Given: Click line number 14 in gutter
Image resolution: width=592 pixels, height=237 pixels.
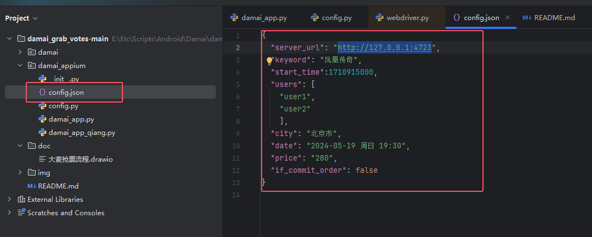Looking at the screenshot, I should click(236, 195).
